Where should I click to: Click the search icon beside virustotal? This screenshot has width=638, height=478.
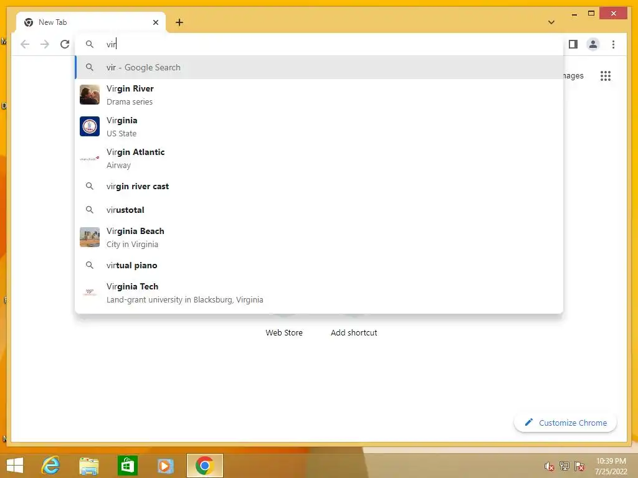click(90, 210)
